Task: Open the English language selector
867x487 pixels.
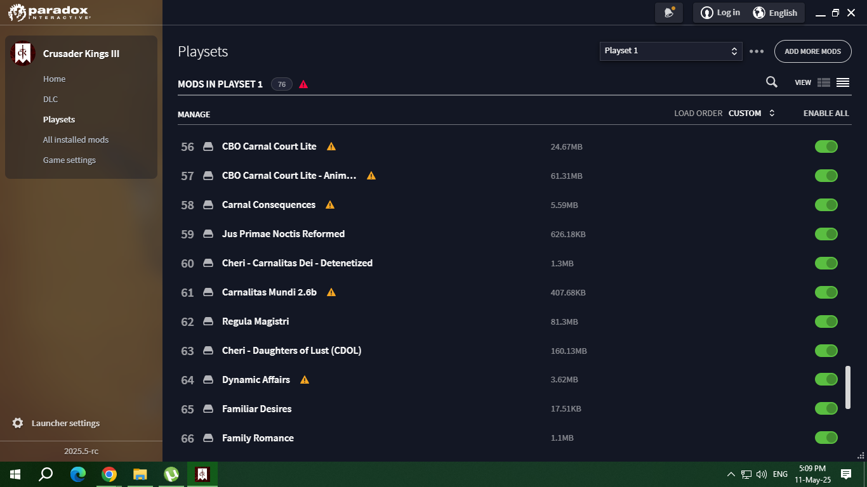Action: pyautogui.click(x=775, y=13)
